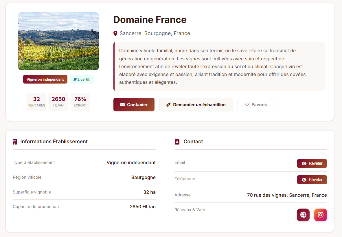Image resolution: width=342 pixels, height=237 pixels.
Task: Open the vineyard photo thumbnail
Action: [x=58, y=41]
